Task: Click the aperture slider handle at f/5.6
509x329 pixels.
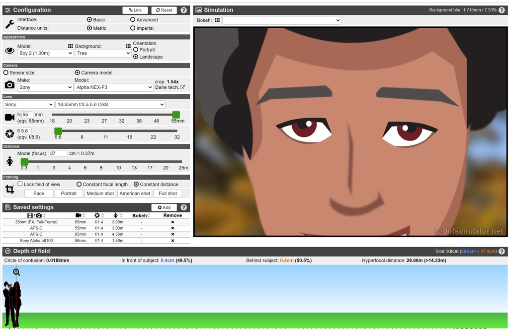Action: point(58,131)
